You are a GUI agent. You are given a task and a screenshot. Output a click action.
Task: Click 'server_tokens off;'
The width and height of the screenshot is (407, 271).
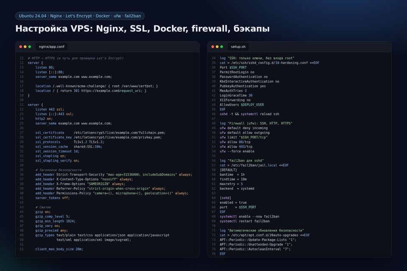click(x=53, y=198)
